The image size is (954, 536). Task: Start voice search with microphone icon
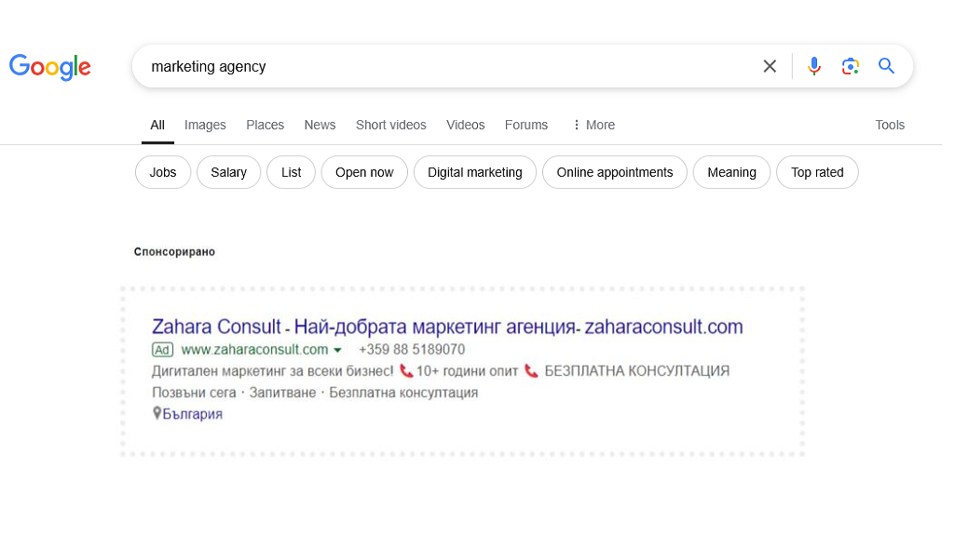coord(814,66)
